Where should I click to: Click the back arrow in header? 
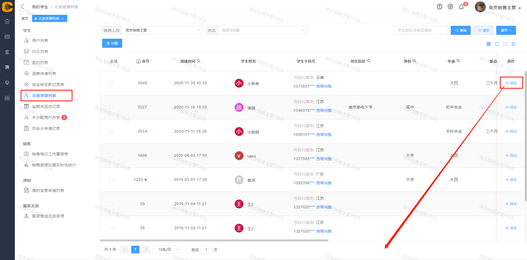click(x=23, y=7)
